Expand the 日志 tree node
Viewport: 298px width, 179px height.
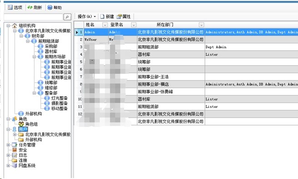pos(8,155)
